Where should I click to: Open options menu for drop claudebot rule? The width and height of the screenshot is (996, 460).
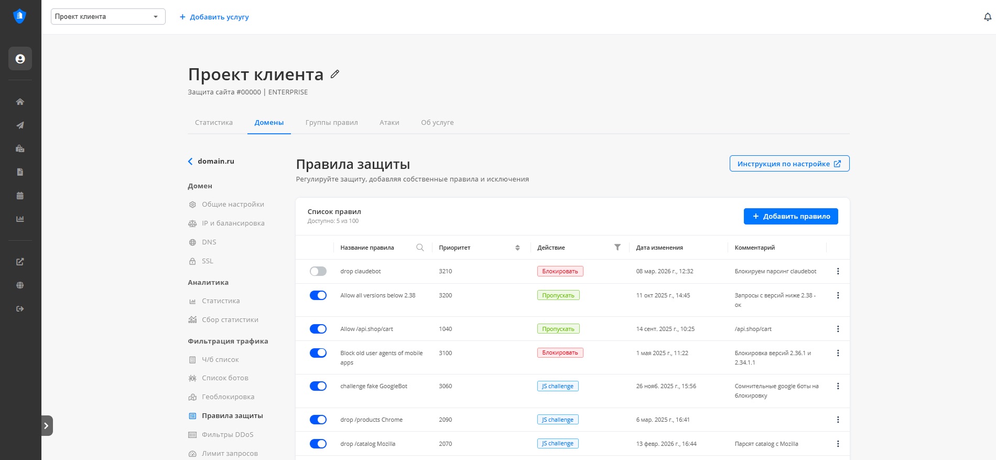click(x=838, y=271)
